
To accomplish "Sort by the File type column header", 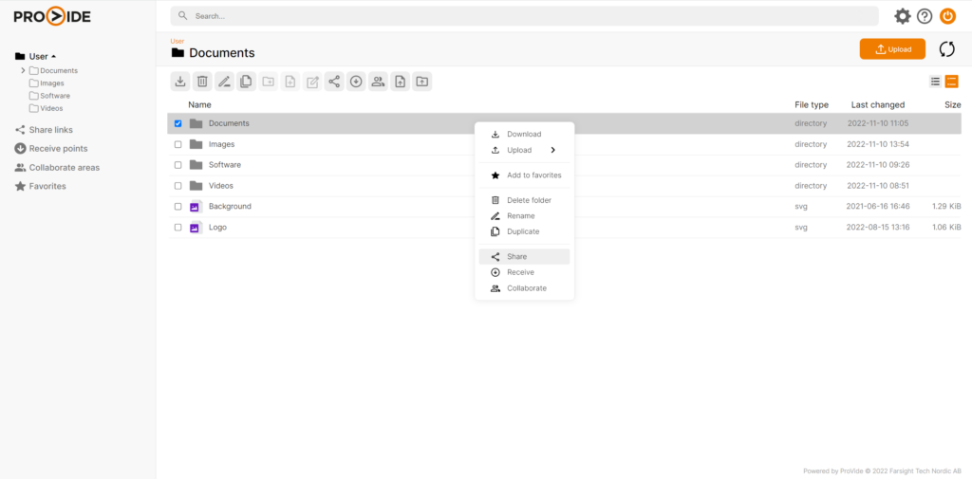I will coord(812,104).
